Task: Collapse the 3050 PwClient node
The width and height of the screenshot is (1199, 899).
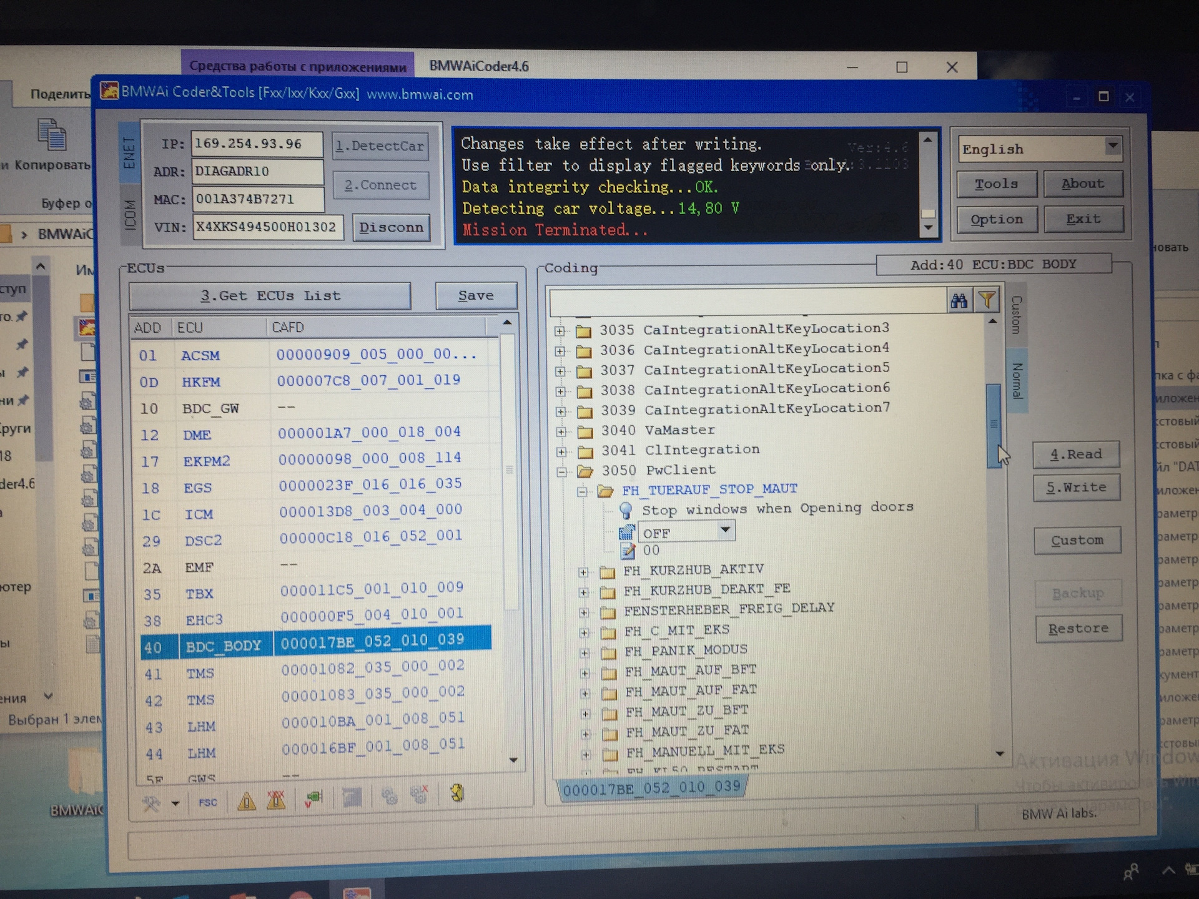Action: coord(561,472)
